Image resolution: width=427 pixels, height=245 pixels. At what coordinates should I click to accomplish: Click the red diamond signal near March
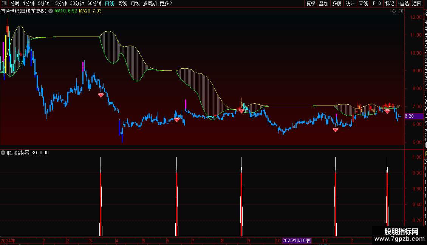[x=101, y=95]
